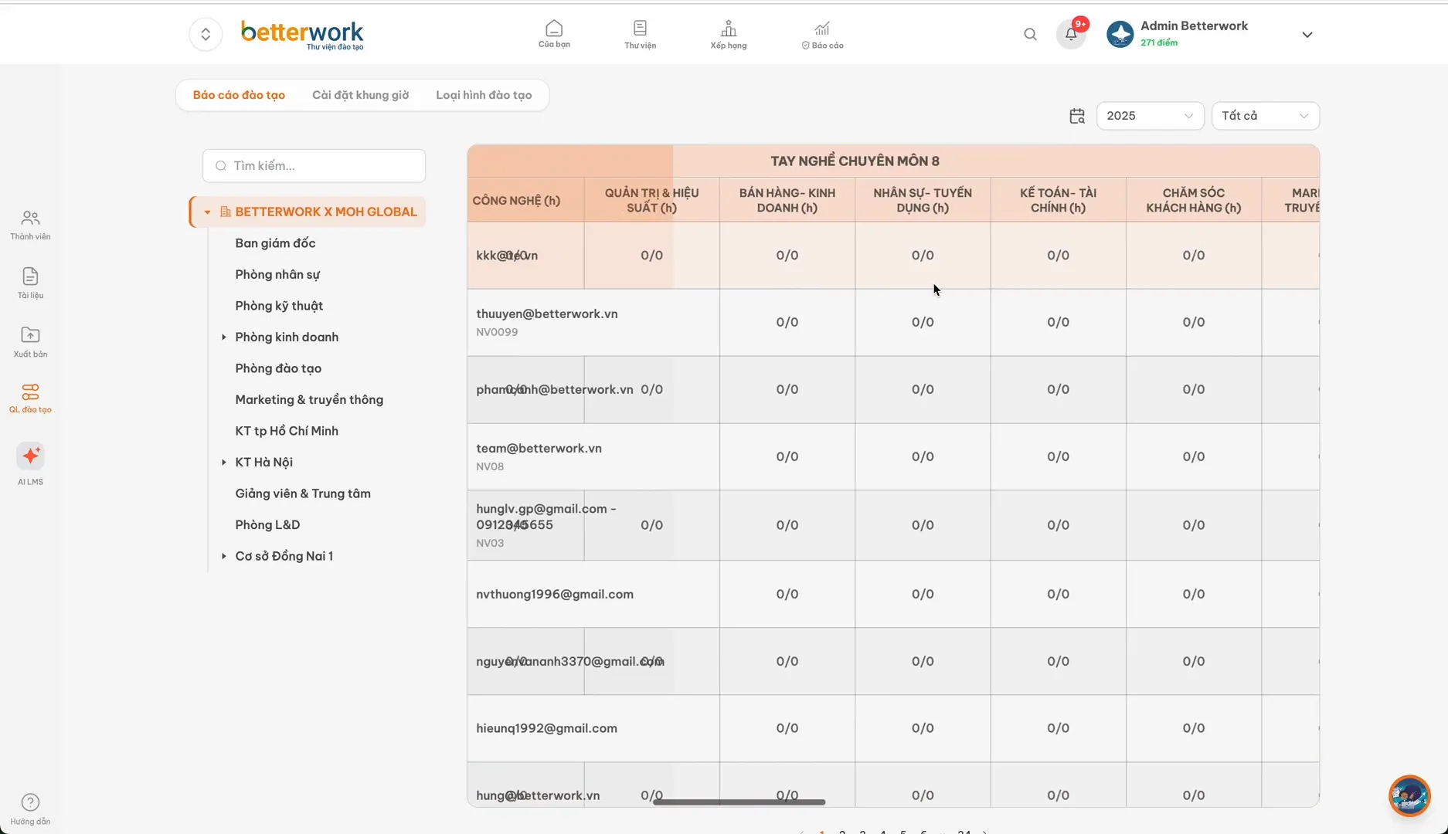The image size is (1448, 834).
Task: Select Ban giám đốc department
Action: pos(275,243)
